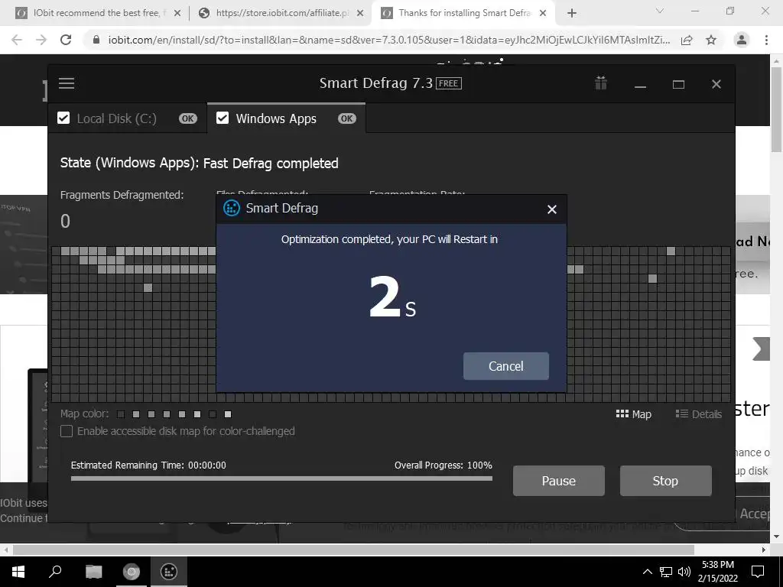Viewport: 783px width, 587px height.
Task: Open the Smart Defrag hamburger menu
Action: [67, 83]
